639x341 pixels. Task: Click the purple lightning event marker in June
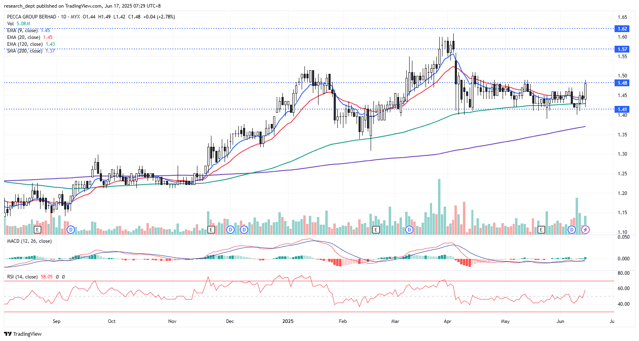tap(586, 230)
